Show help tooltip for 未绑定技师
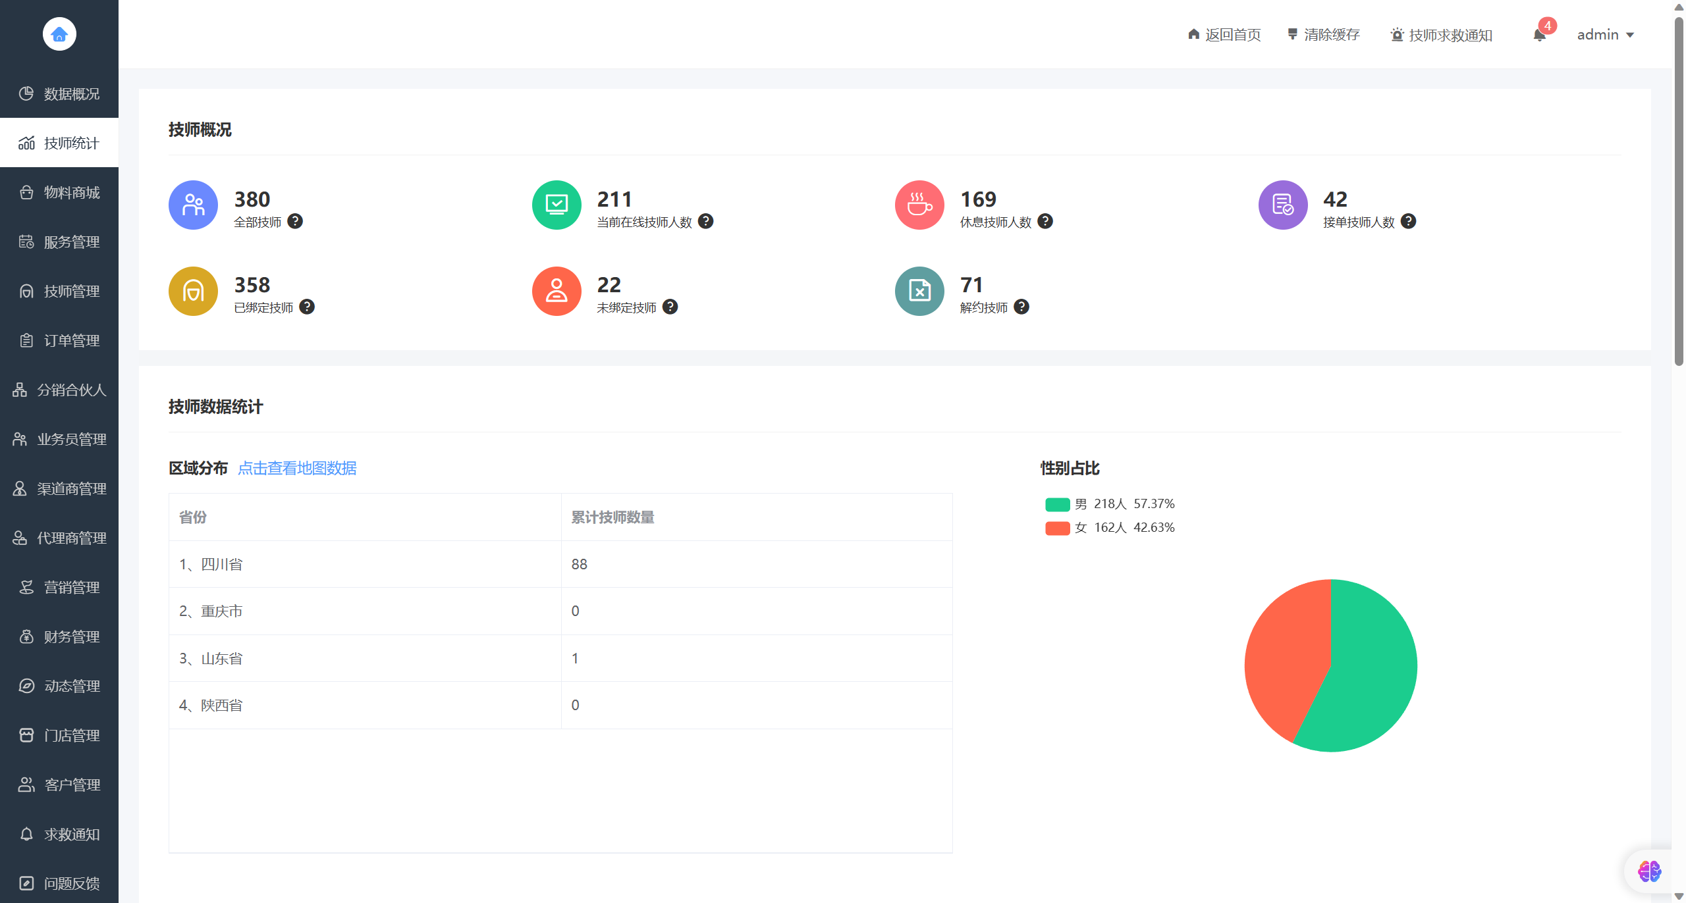The height and width of the screenshot is (903, 1686). (670, 307)
